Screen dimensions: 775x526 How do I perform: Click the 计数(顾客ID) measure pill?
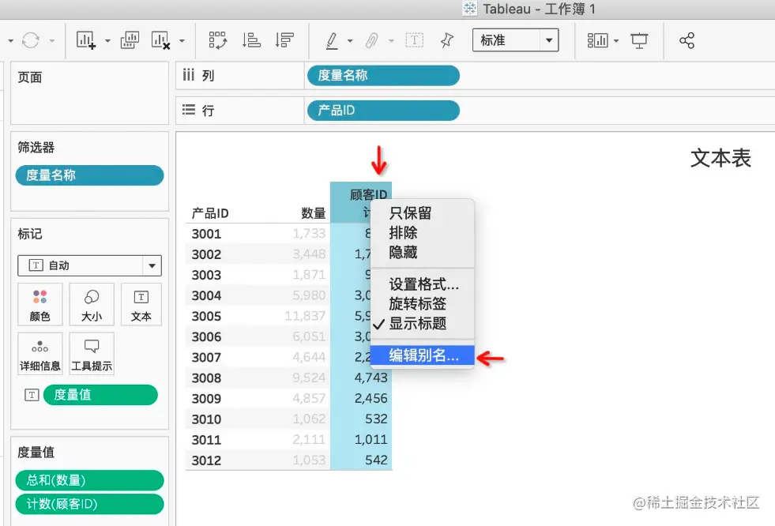[x=89, y=504]
